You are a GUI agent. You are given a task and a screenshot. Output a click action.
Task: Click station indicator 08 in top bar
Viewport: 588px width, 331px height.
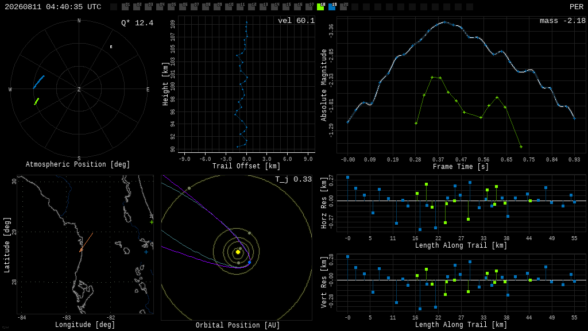click(x=206, y=7)
